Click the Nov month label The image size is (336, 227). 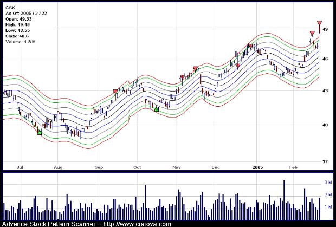pyautogui.click(x=177, y=167)
